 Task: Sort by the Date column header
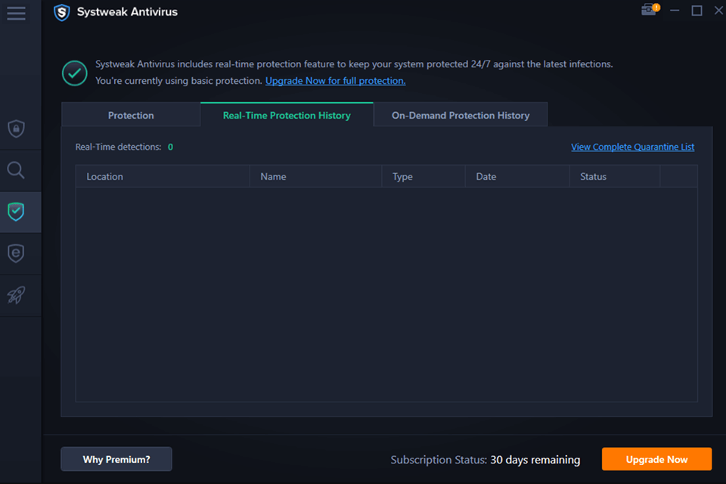(517, 176)
